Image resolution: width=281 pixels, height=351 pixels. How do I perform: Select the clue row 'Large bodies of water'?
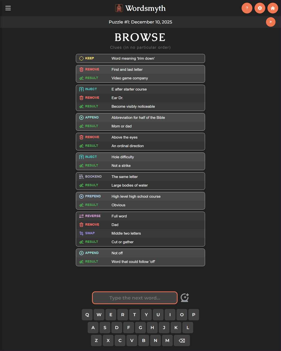coord(140,185)
